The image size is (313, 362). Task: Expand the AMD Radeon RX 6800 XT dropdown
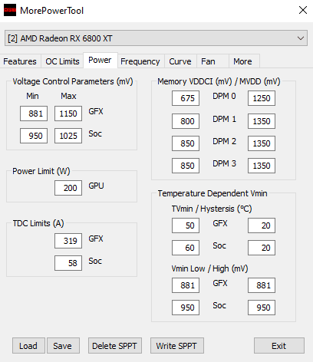pos(156,38)
